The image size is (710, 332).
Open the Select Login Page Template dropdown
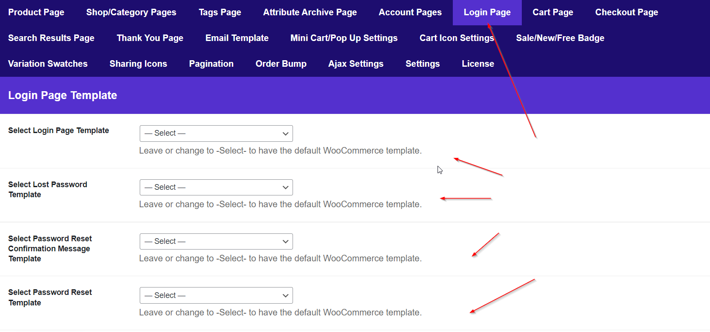pyautogui.click(x=216, y=133)
